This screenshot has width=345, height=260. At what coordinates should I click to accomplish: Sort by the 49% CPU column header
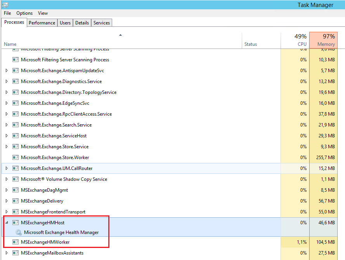(x=295, y=40)
